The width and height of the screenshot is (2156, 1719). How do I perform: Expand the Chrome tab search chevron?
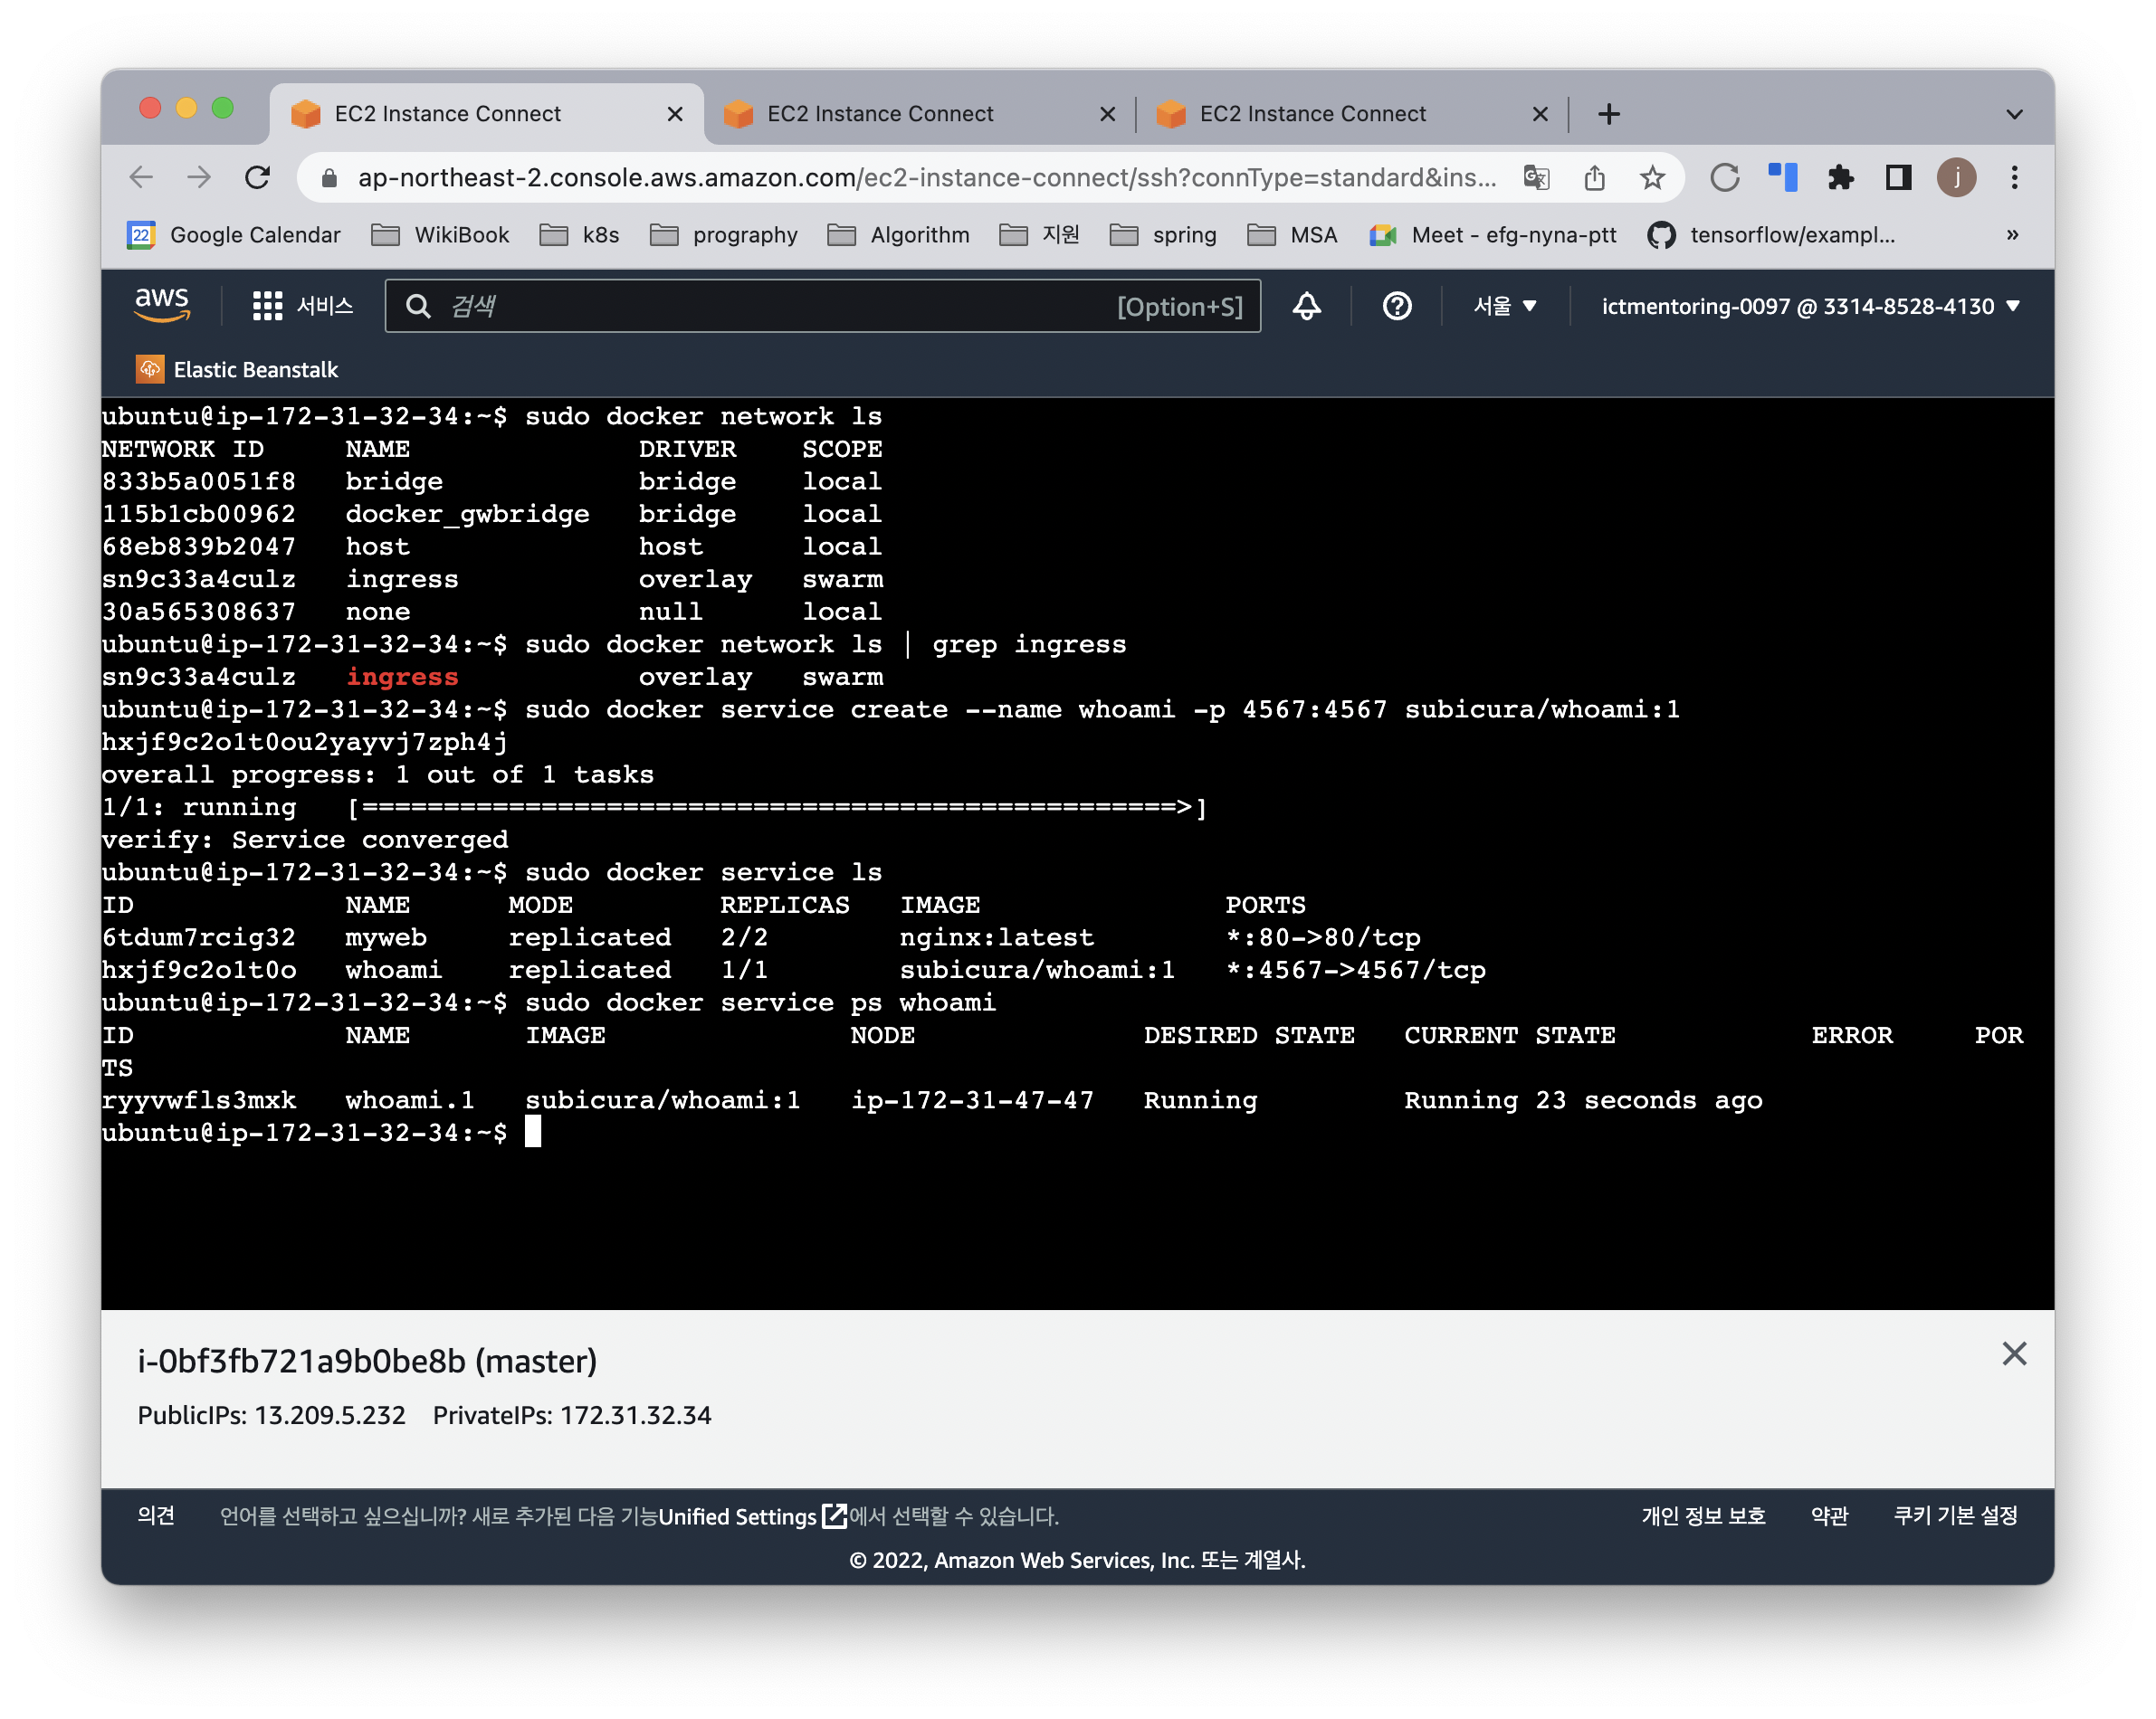coord(2014,114)
